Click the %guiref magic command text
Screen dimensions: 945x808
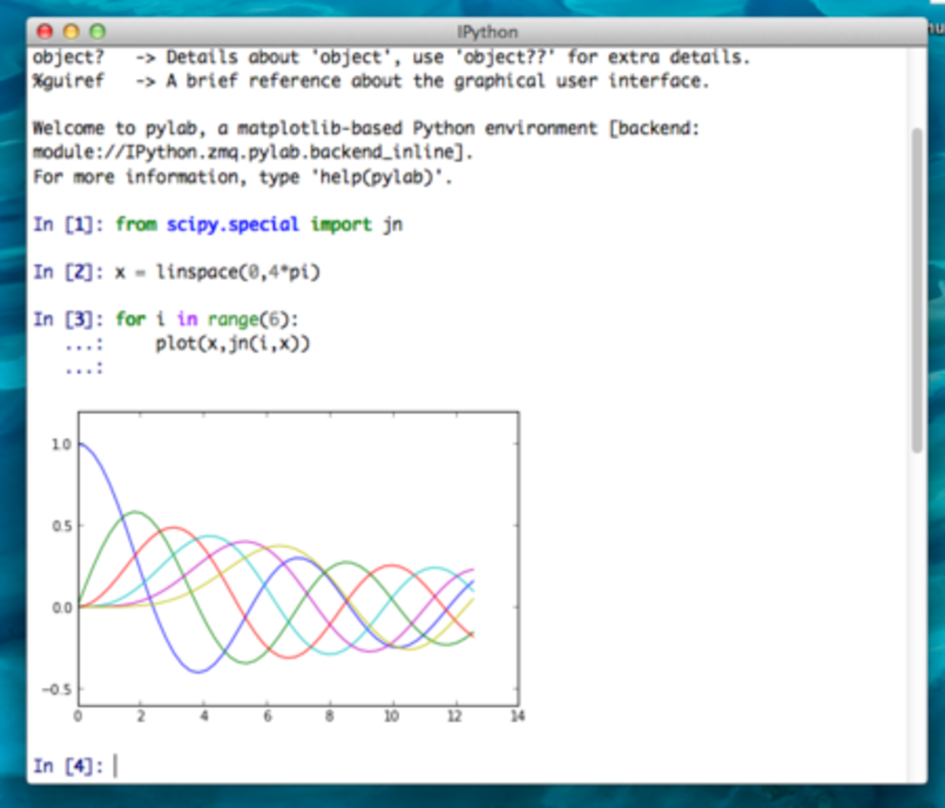point(68,81)
